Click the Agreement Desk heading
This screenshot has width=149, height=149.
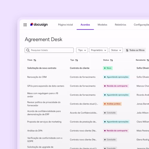[x=44, y=40]
